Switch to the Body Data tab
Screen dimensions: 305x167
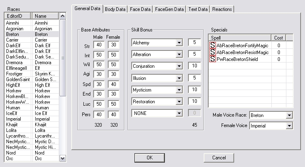coord(115,9)
